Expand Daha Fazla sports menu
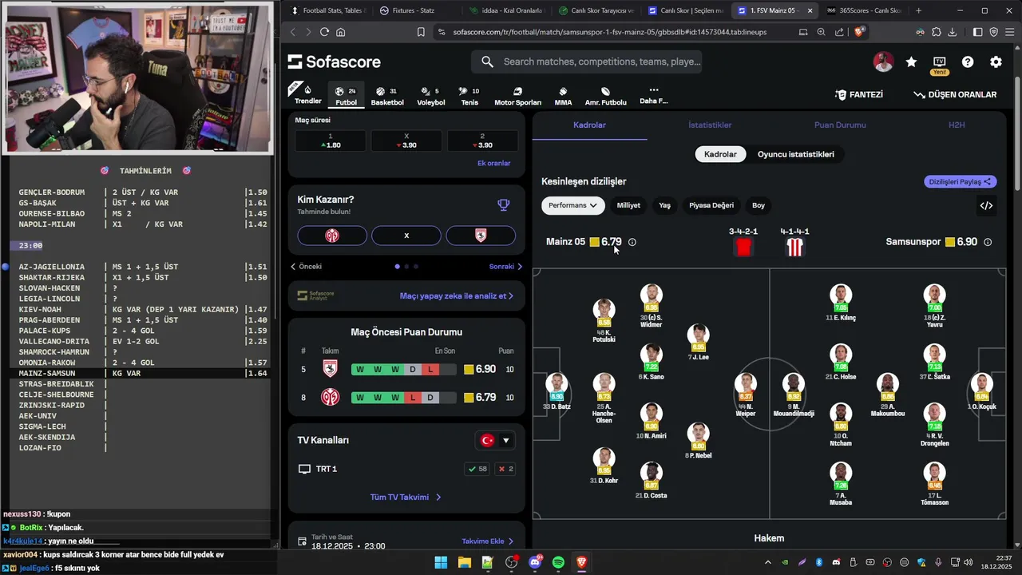The width and height of the screenshot is (1022, 575). (653, 95)
